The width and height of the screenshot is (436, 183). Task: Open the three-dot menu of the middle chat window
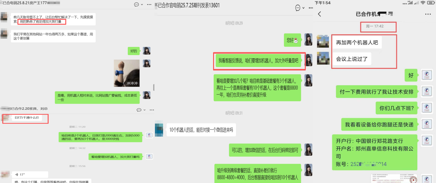tap(311, 8)
